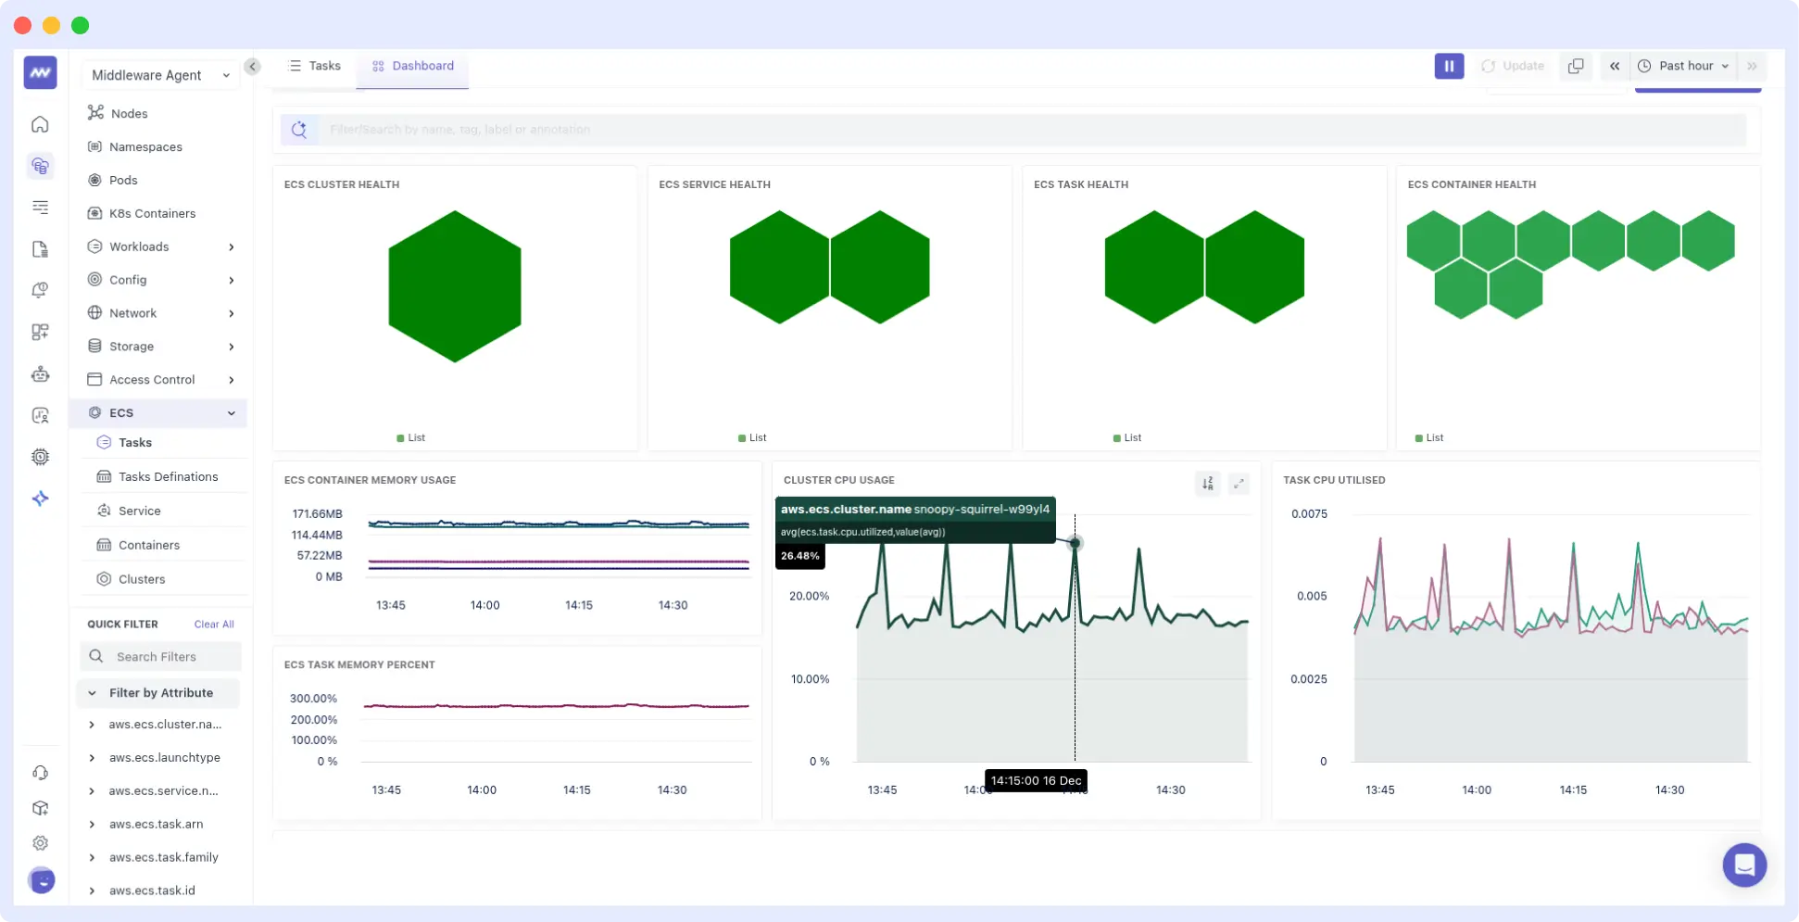Open the Home icon in sidebar
Screen dimensions: 1799x922
[x=41, y=123]
